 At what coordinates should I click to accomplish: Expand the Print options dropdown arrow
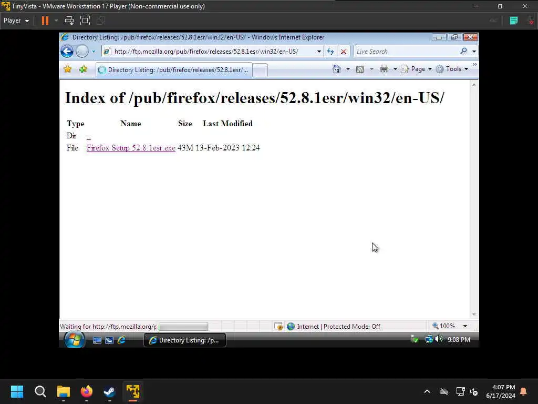pos(395,69)
